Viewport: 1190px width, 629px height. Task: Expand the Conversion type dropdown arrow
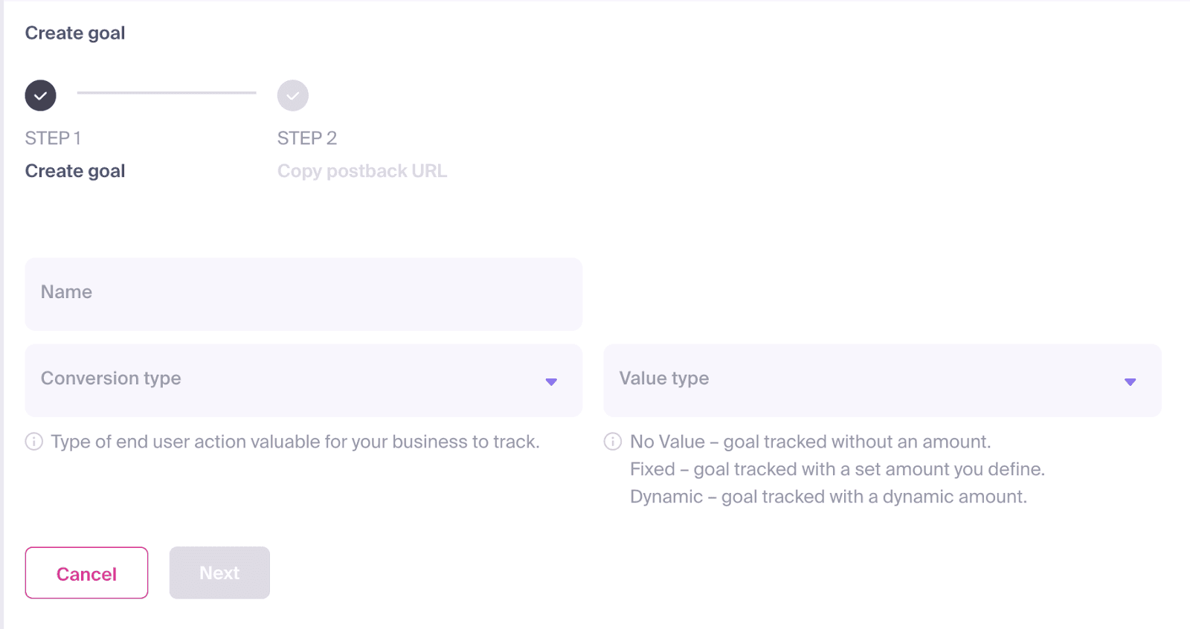coord(551,381)
